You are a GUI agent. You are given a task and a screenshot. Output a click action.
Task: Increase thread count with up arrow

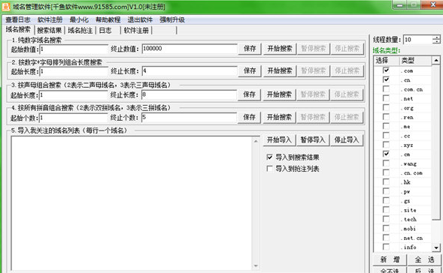(436, 37)
